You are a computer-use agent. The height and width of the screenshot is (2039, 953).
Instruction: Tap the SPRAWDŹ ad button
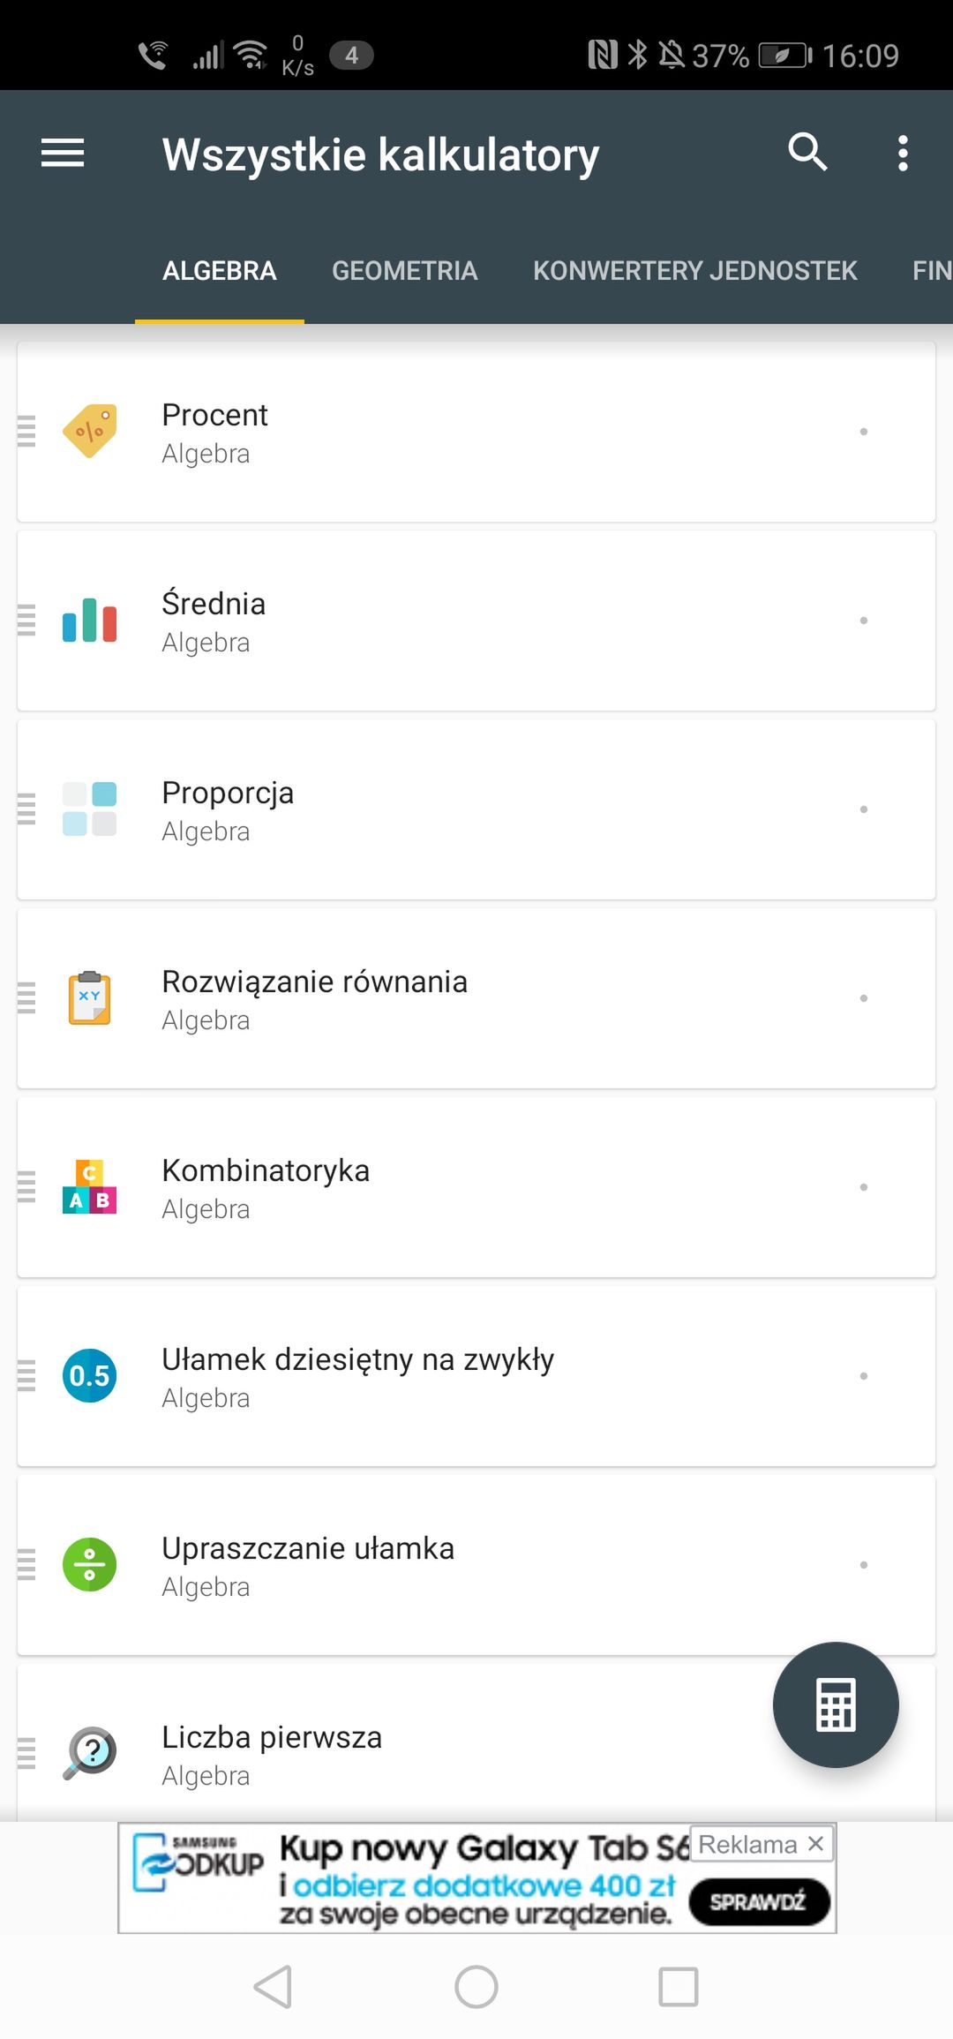tap(759, 1901)
